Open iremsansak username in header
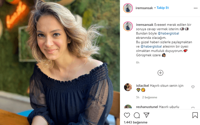This screenshot has height=125, width=200. pos(144,8)
